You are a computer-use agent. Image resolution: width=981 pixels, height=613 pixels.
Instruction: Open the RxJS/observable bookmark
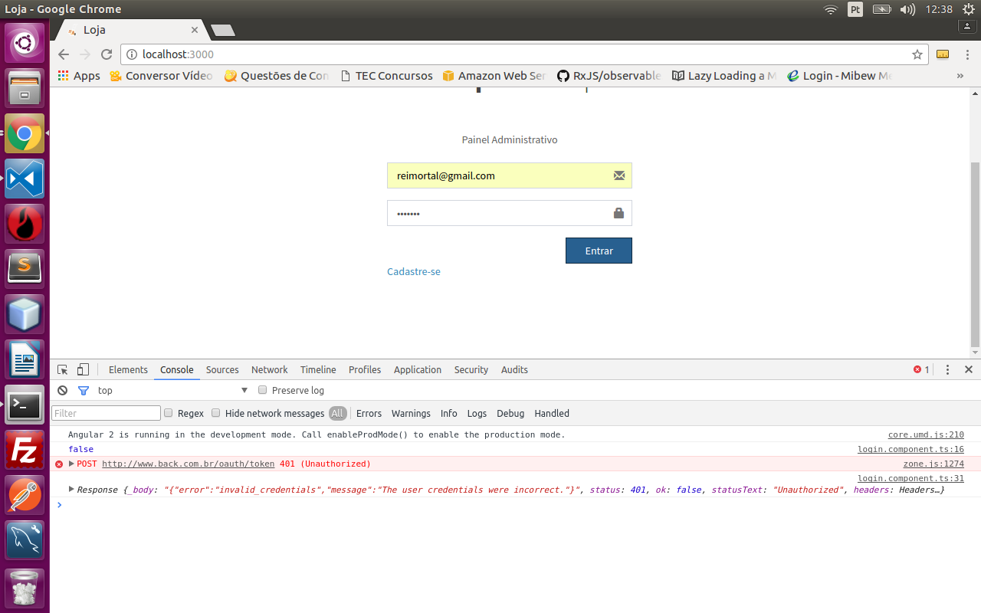[609, 76]
